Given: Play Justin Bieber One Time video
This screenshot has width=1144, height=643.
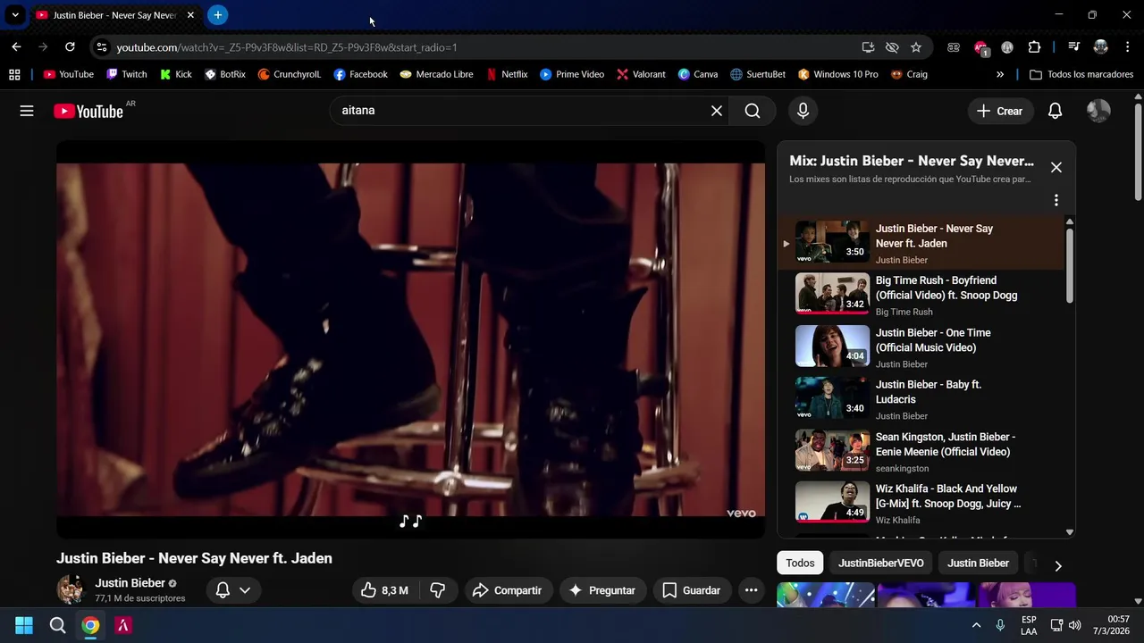Looking at the screenshot, I should click(921, 347).
